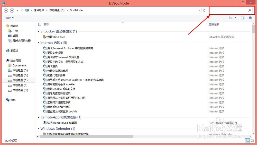Image resolution: width=257 pixels, height=145 pixels.
Task: Open 收藏夹 in navigation pane
Action: point(14,26)
